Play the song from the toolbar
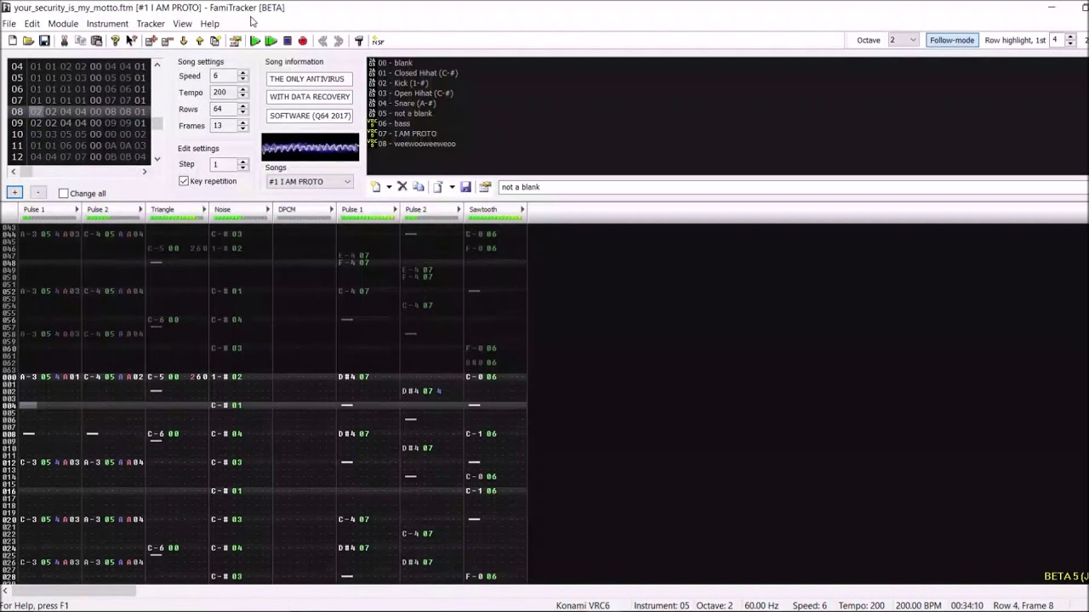The width and height of the screenshot is (1089, 612). coord(254,41)
